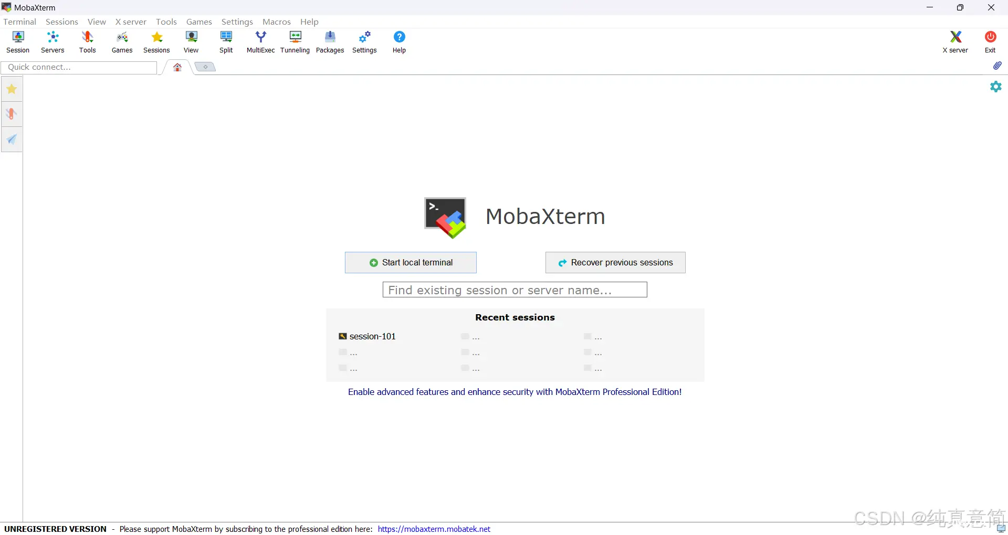
Task: Open the Sessions star toolbar icon
Action: pos(156,42)
